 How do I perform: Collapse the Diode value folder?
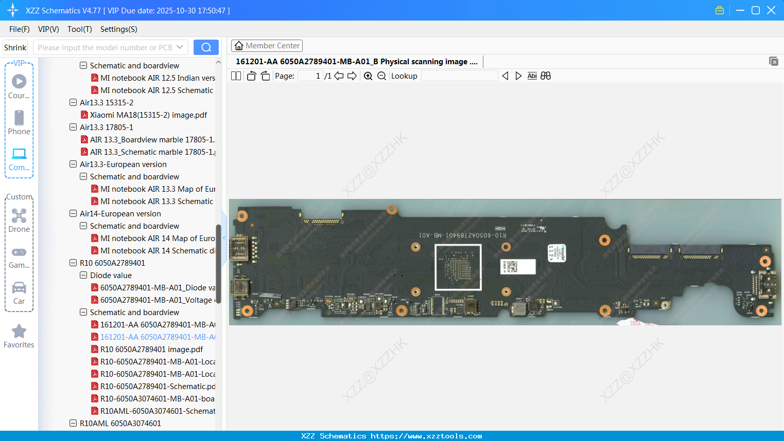(83, 275)
